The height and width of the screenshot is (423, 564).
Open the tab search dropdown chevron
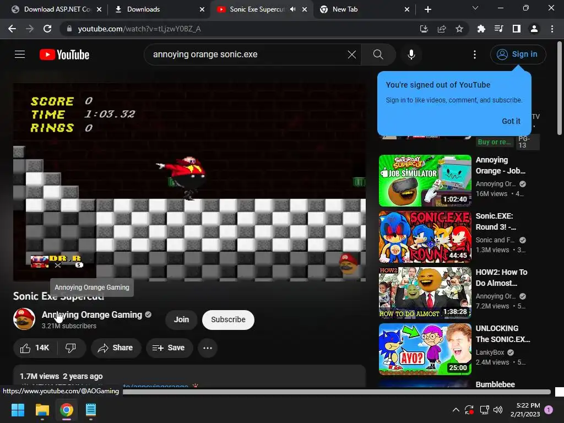[475, 8]
